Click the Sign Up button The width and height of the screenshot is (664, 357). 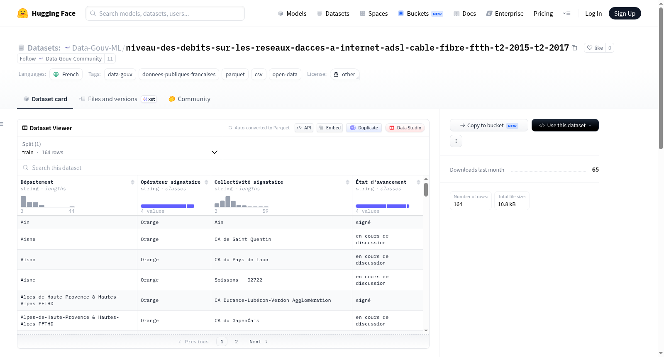[x=625, y=13]
